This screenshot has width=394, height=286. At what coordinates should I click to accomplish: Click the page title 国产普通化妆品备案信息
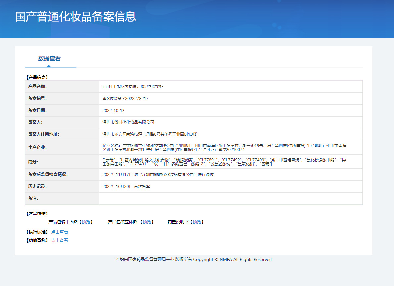pos(75,17)
